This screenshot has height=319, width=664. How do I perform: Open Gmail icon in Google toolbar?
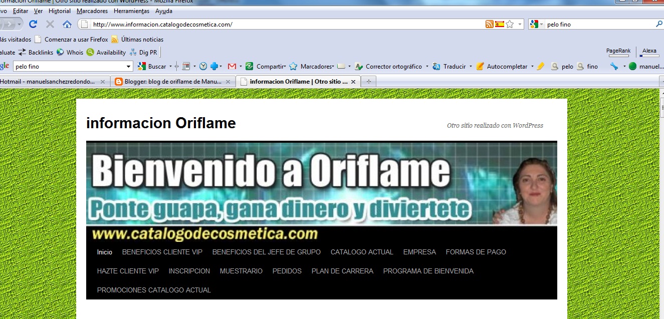pyautogui.click(x=232, y=66)
